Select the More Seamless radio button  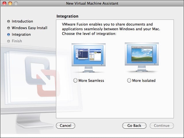(x=75, y=80)
